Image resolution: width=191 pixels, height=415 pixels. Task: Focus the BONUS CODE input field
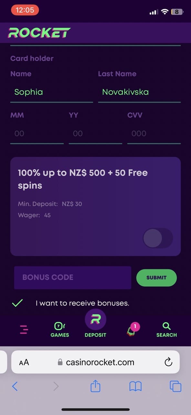73,278
